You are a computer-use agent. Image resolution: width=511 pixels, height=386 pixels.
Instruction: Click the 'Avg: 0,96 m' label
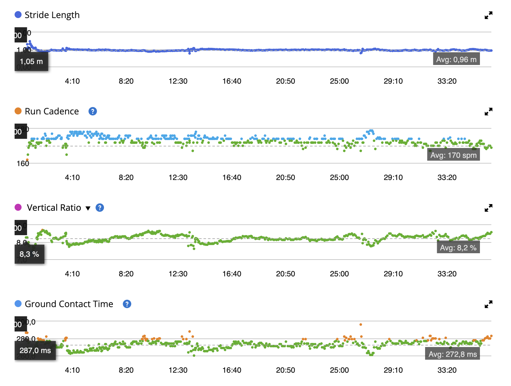456,59
